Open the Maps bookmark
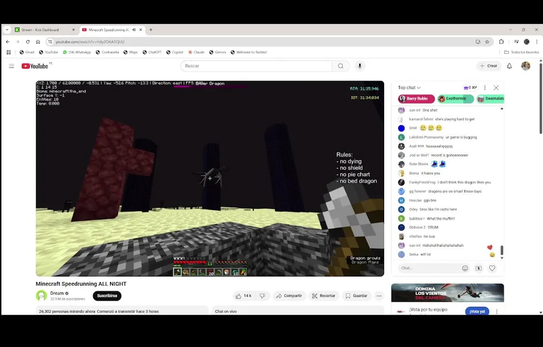543x347 pixels. click(x=130, y=52)
